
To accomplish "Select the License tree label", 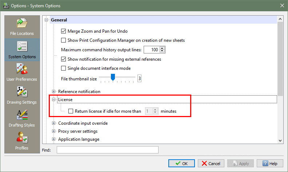I will [65, 100].
